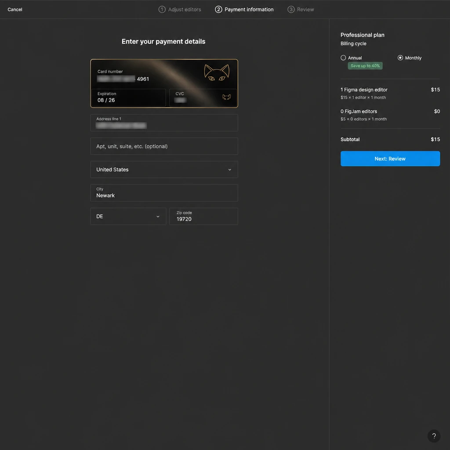Open the United States country dropdown
450x450 pixels.
pos(164,169)
